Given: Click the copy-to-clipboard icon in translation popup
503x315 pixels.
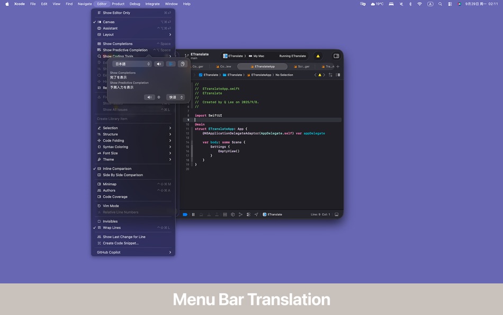Looking at the screenshot, I should 183,64.
